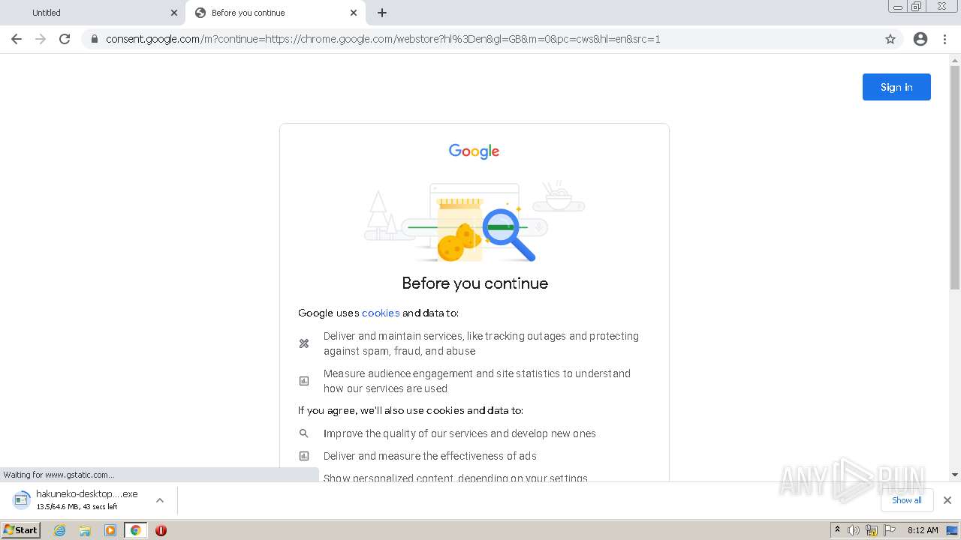Image resolution: width=961 pixels, height=540 pixels.
Task: Click the magnifier icon beside Improve the quality
Action: coord(304,433)
